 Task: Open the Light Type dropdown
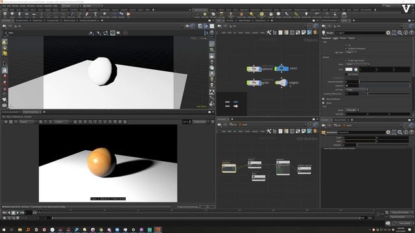[x=351, y=52]
